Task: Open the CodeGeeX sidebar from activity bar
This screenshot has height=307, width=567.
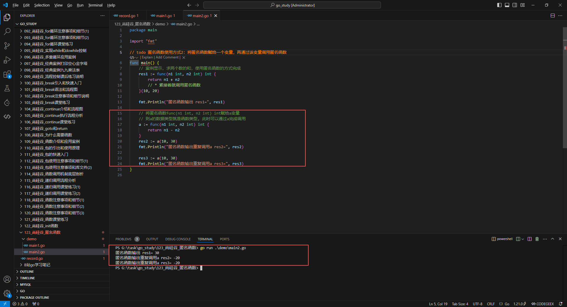Action: pyautogui.click(x=7, y=117)
